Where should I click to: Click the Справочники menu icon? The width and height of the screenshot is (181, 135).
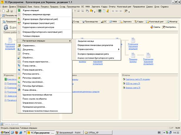click(19, 45)
